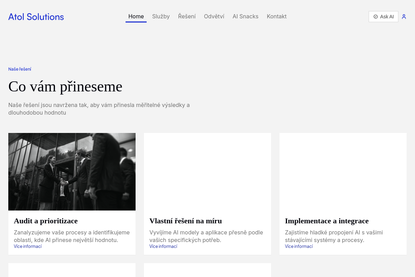This screenshot has height=277, width=415.
Task: Click the Atol Solutions logo
Action: (x=36, y=17)
